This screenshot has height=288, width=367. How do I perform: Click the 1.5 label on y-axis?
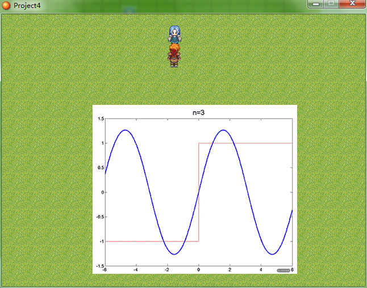point(101,118)
